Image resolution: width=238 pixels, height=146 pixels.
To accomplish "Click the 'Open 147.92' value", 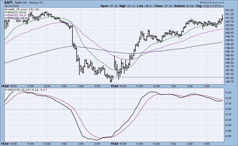I will click(x=109, y=6).
